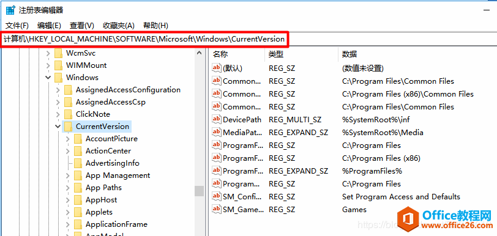Collapse the Windows key
Image resolution: width=497 pixels, height=236 pixels.
click(48, 78)
